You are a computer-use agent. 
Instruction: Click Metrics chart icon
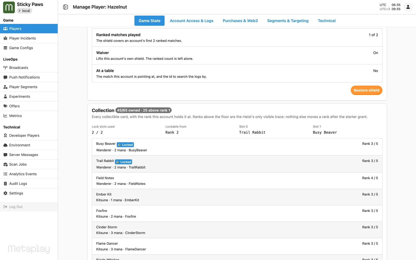tap(5, 116)
